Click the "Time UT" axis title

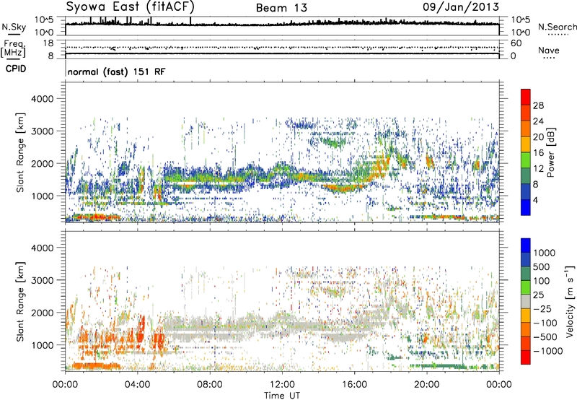282,396
